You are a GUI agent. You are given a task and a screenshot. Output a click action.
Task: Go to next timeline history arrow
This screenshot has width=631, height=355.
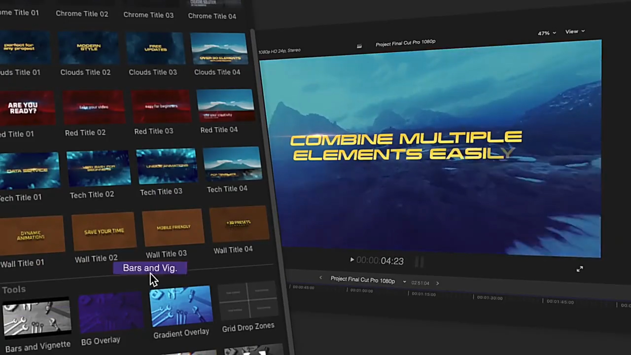point(437,283)
